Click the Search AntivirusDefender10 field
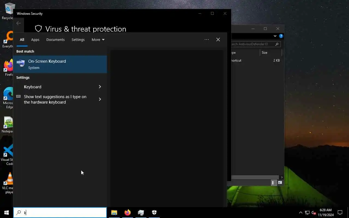The width and height of the screenshot is (349, 218). tap(256, 44)
